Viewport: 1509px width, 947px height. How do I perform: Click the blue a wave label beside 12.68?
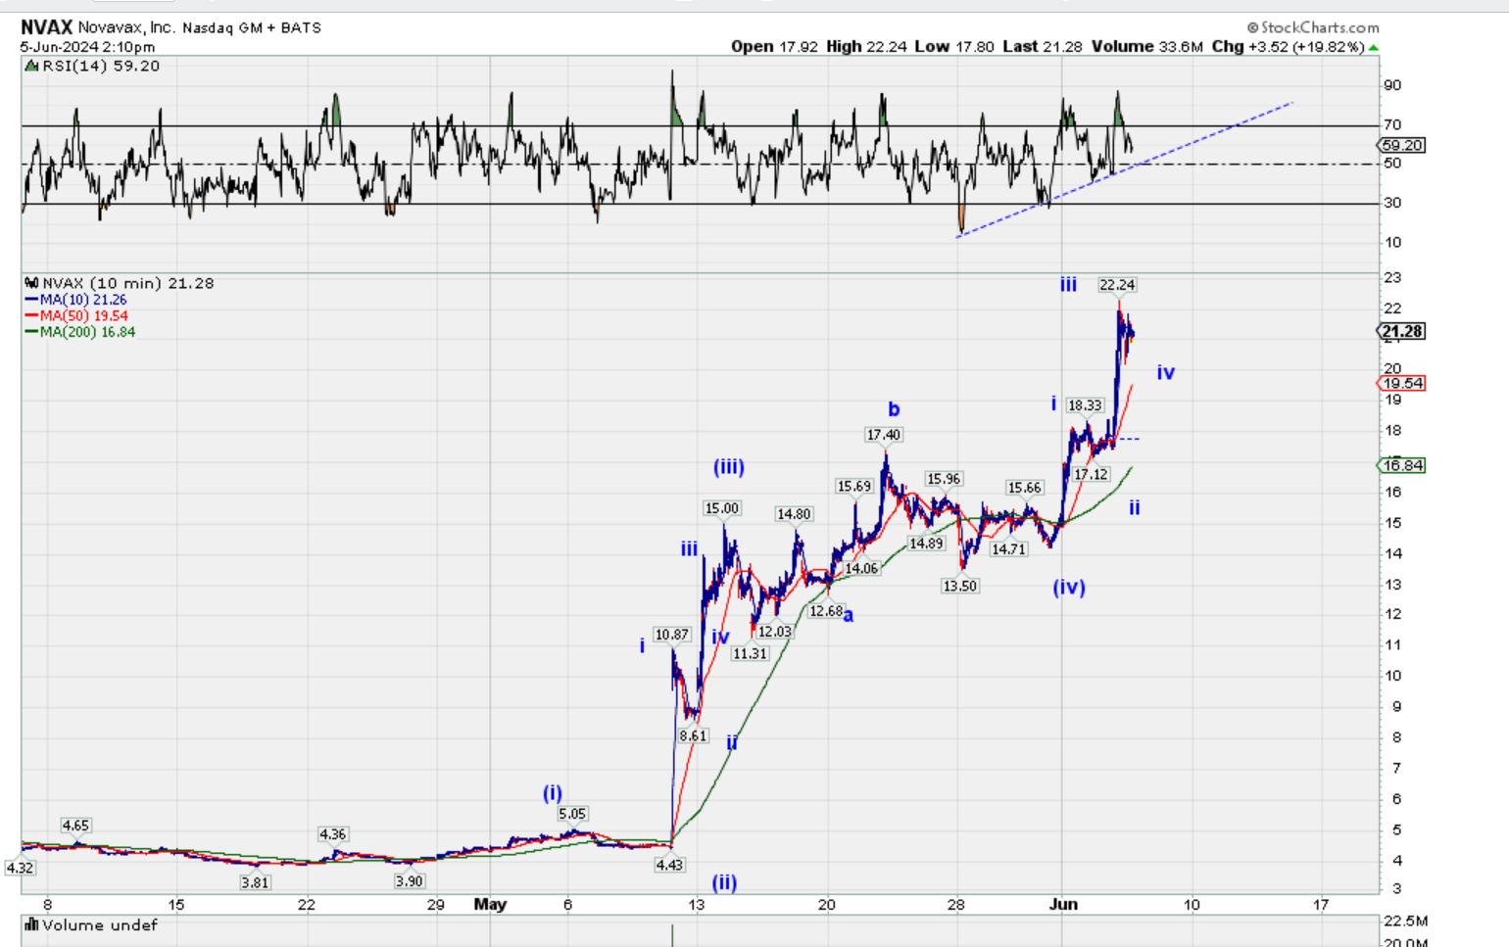tap(849, 616)
